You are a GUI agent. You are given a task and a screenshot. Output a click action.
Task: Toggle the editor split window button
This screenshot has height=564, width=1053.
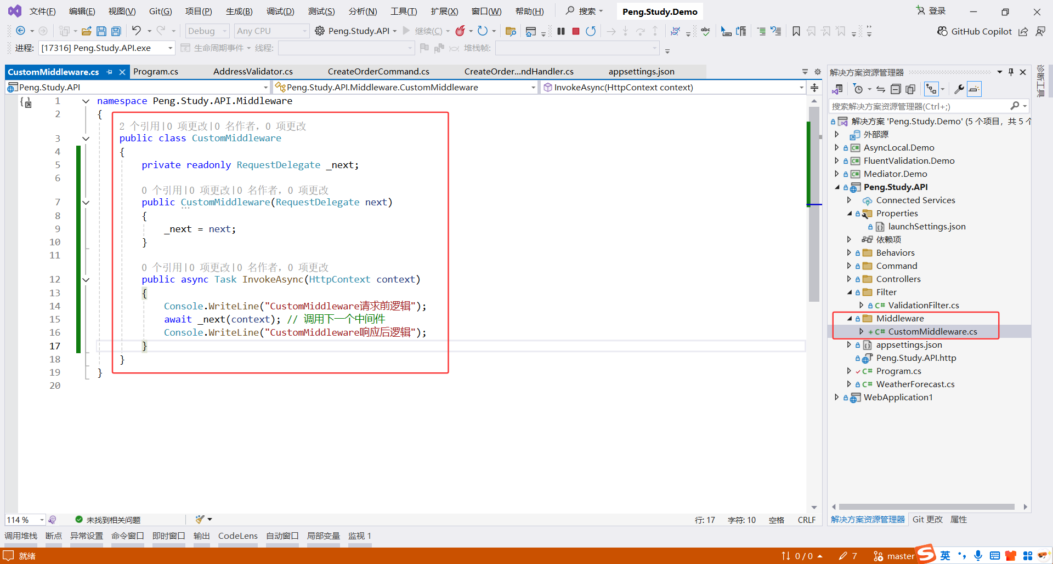(814, 88)
